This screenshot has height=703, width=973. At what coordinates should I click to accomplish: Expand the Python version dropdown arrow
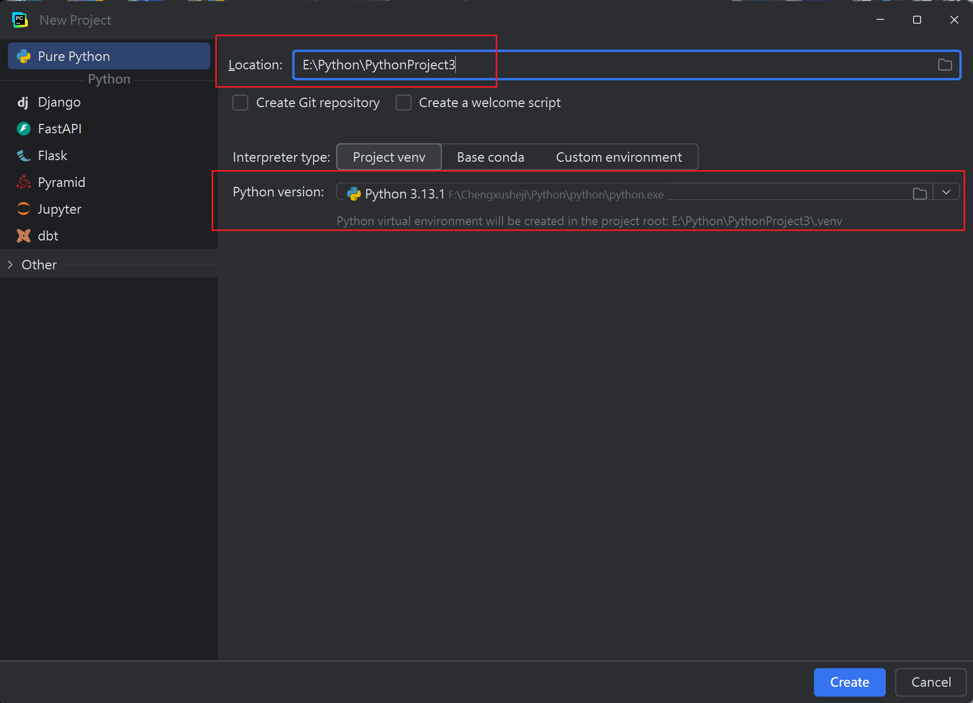coord(946,192)
